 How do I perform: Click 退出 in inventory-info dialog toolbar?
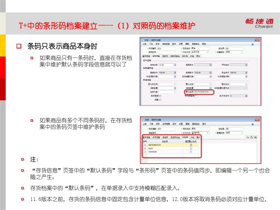(204, 44)
